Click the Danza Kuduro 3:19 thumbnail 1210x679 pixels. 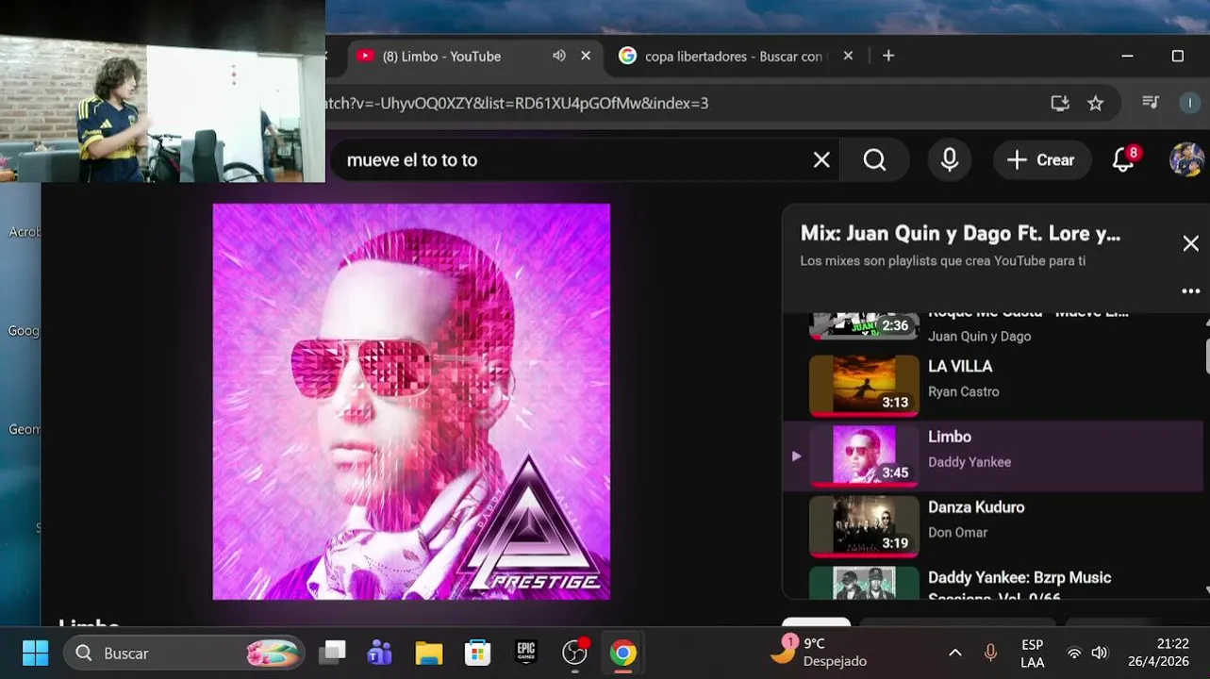(864, 526)
